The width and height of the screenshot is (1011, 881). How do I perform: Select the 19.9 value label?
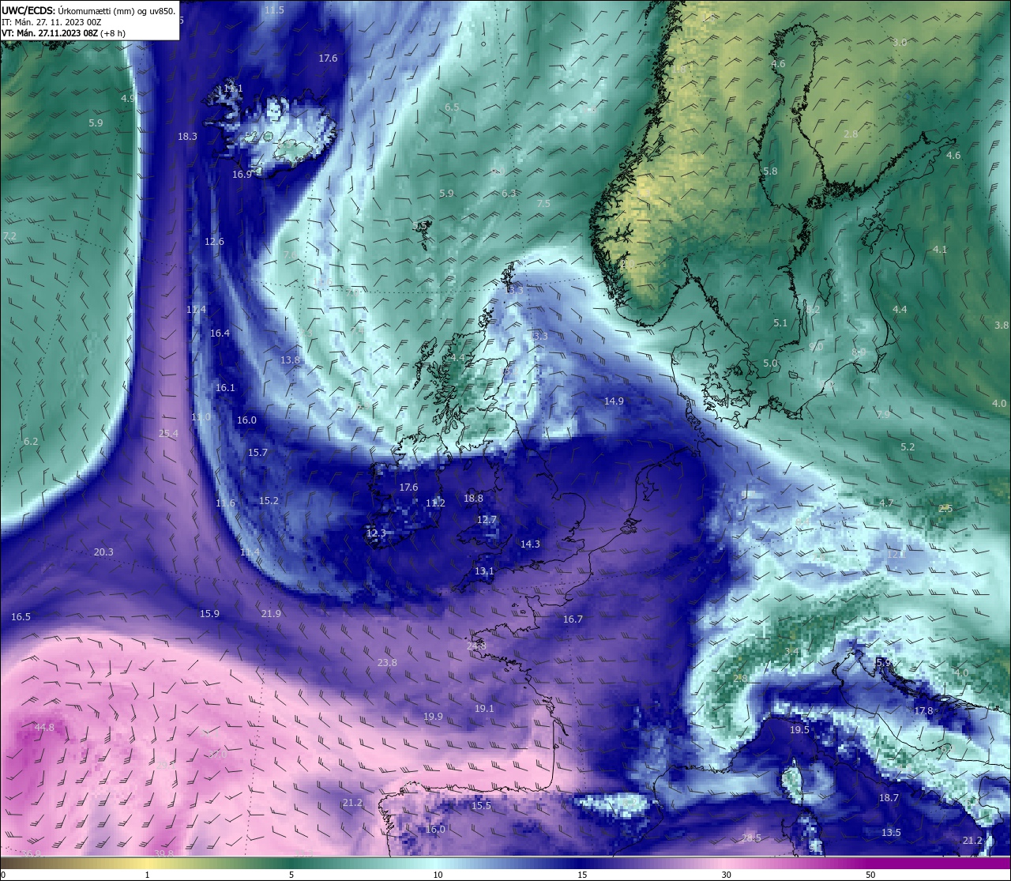pos(433,717)
